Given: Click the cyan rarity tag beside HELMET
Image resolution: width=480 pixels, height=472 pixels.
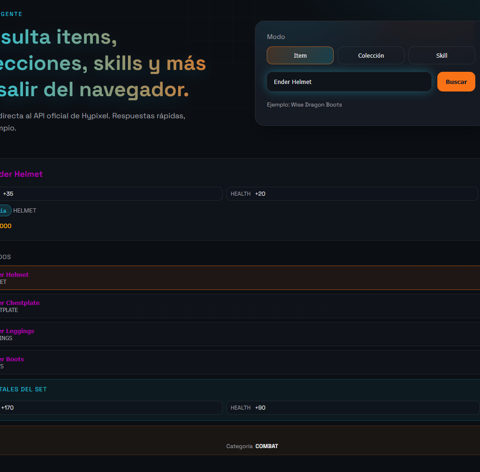Looking at the screenshot, I should (4, 211).
